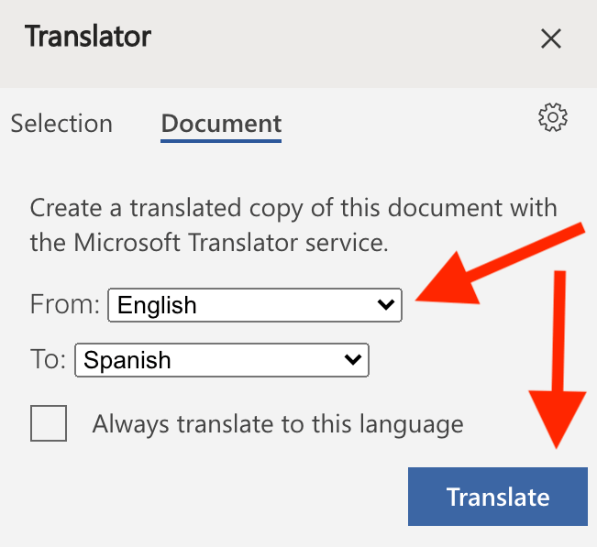Open Translator settings via the gear icon
Screen dimensions: 597x547
(552, 117)
